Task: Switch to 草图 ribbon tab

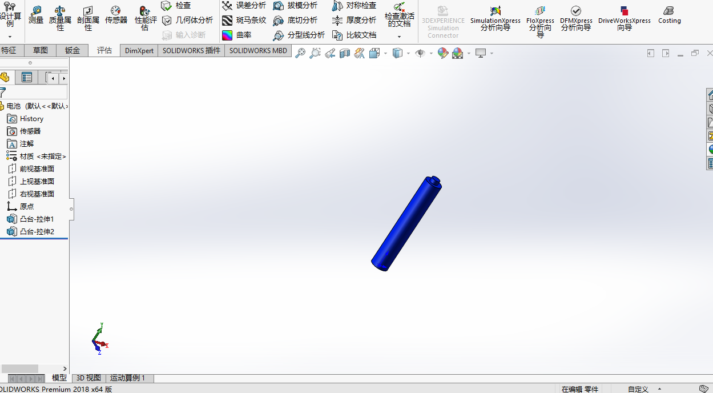Action: point(41,50)
